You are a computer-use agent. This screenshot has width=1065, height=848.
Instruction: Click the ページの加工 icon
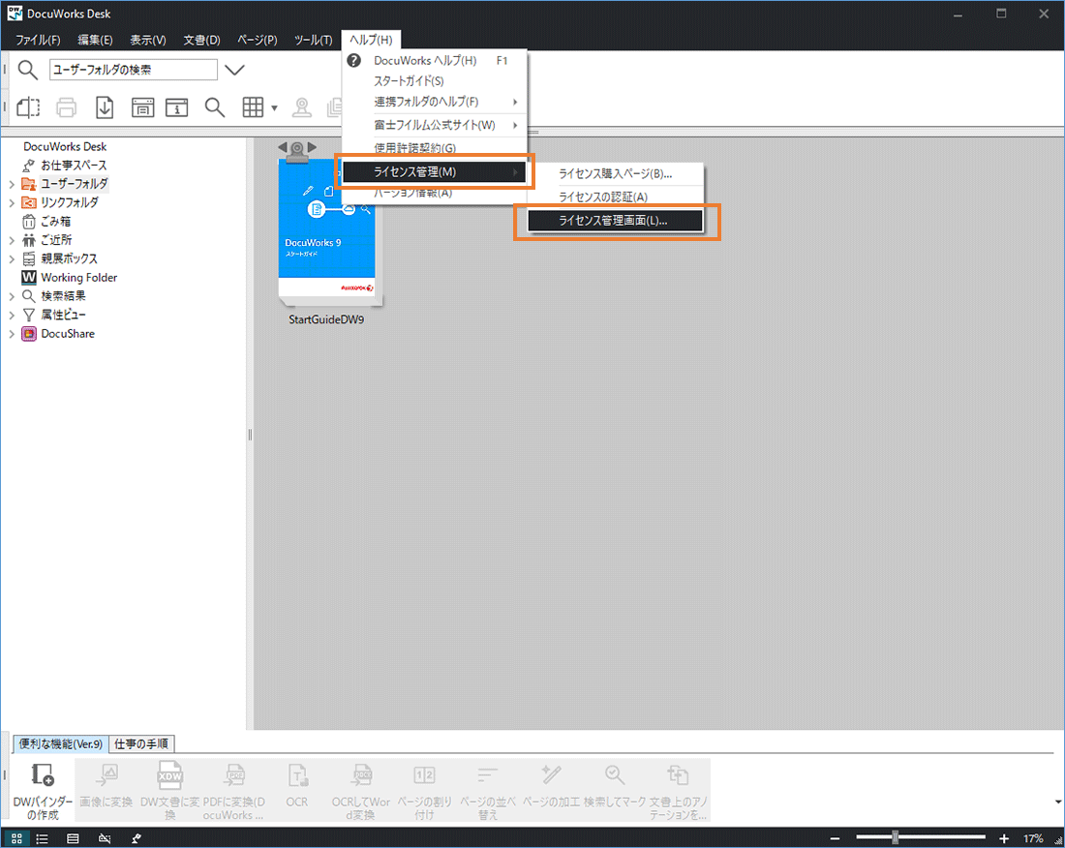click(551, 774)
